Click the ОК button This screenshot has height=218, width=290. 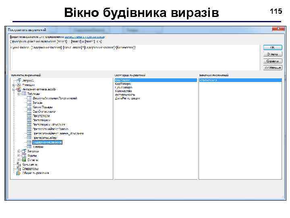[273, 48]
